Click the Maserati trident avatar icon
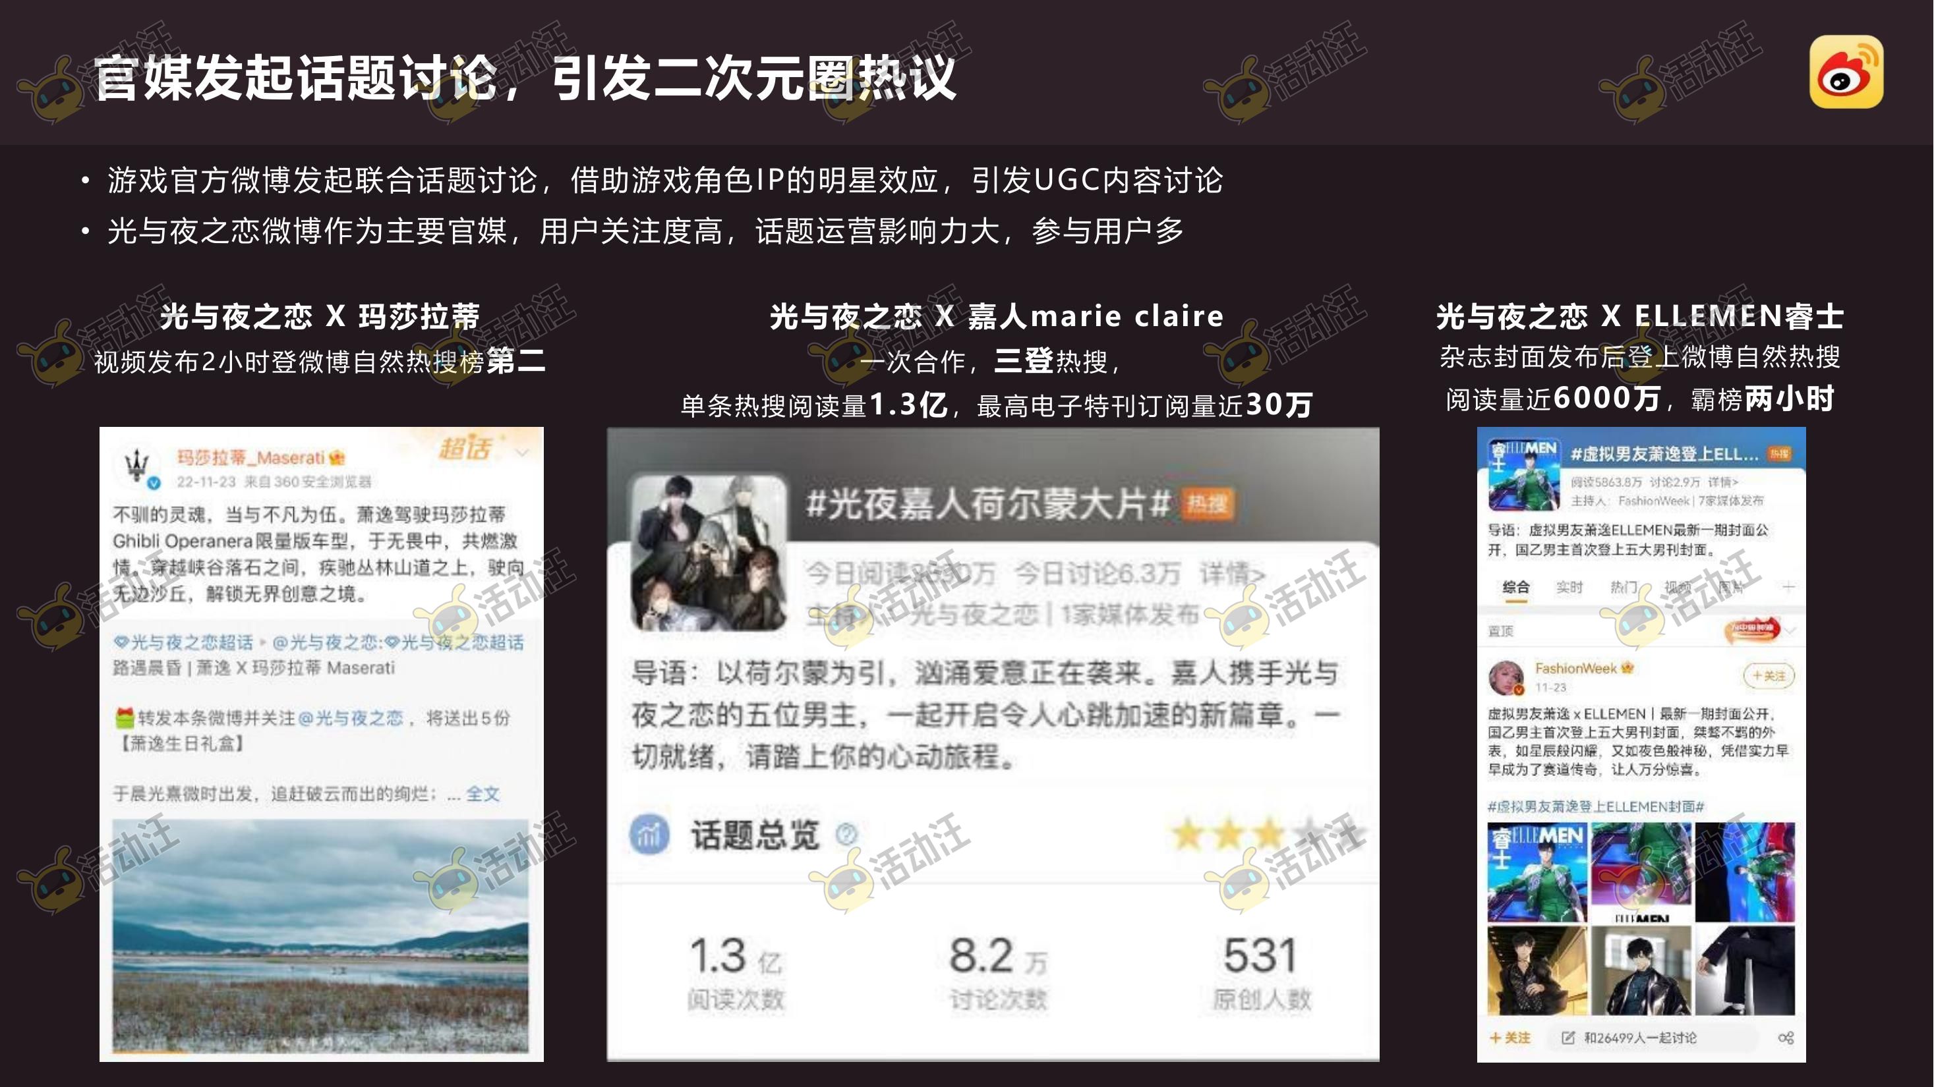 click(137, 466)
